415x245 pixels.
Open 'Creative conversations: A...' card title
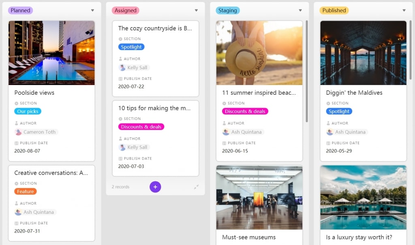pyautogui.click(x=51, y=173)
